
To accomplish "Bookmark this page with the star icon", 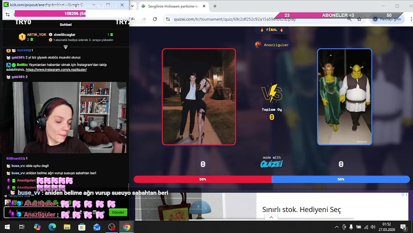I will [359, 19].
